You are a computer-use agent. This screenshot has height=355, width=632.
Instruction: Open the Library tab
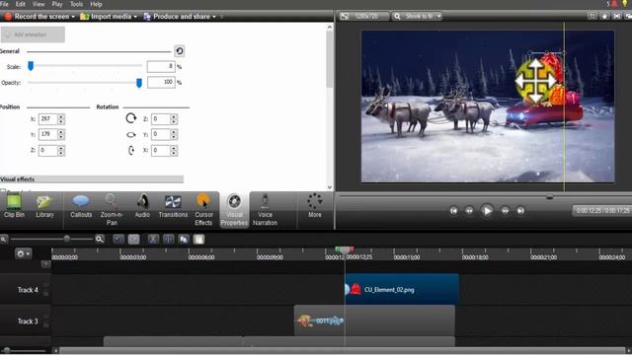coord(44,206)
